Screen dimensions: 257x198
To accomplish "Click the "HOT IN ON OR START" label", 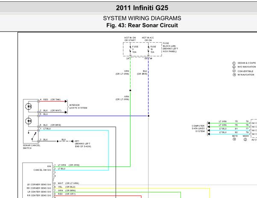I will coord(130,39).
